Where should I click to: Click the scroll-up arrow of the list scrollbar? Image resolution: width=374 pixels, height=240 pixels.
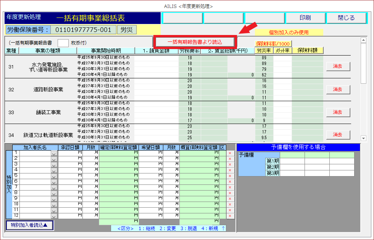(363, 40)
